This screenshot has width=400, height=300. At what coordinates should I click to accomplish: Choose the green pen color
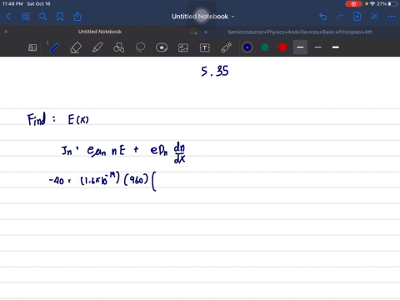(265, 47)
